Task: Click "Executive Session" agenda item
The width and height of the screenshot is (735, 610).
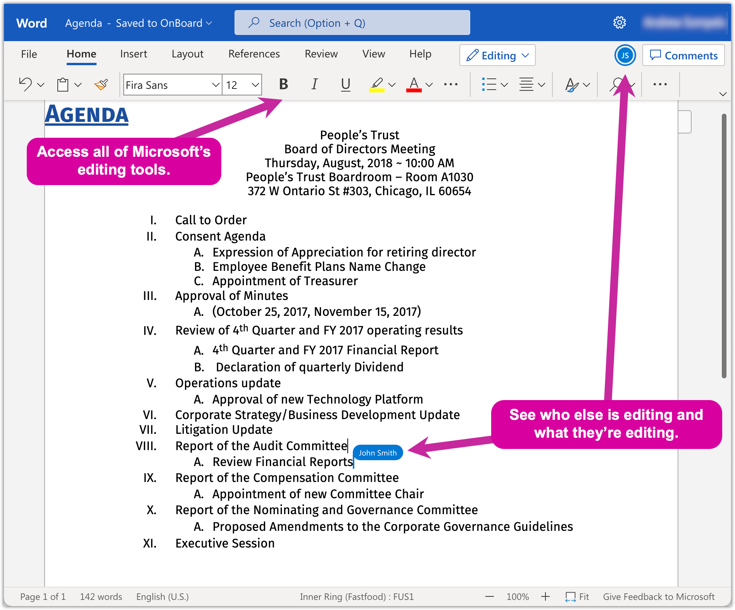Action: [x=225, y=543]
